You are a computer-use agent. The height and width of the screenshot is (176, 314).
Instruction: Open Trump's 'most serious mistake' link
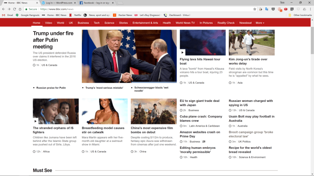[104, 88]
